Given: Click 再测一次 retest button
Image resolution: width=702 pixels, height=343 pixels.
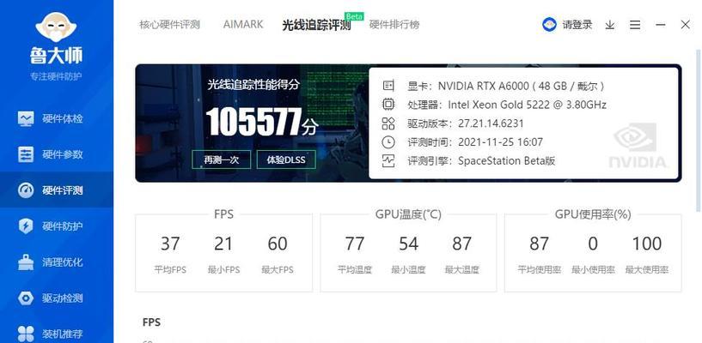Looking at the screenshot, I should pos(221,159).
